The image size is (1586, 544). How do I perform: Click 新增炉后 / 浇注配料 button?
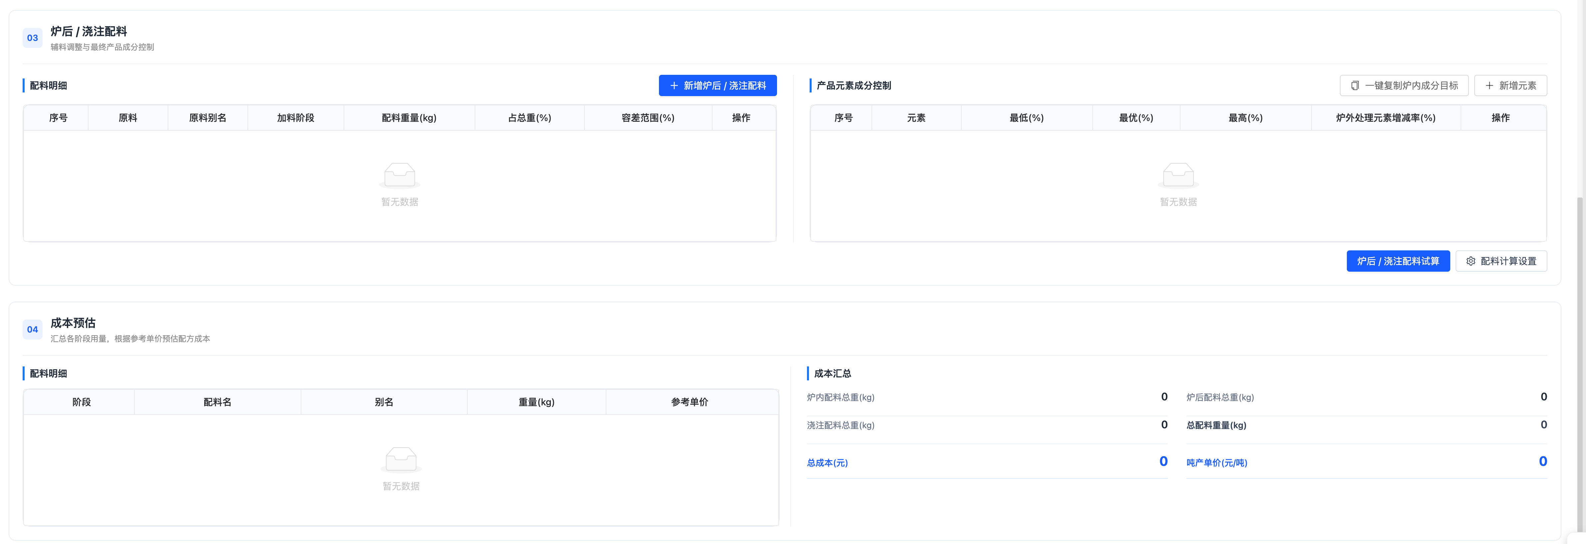717,85
